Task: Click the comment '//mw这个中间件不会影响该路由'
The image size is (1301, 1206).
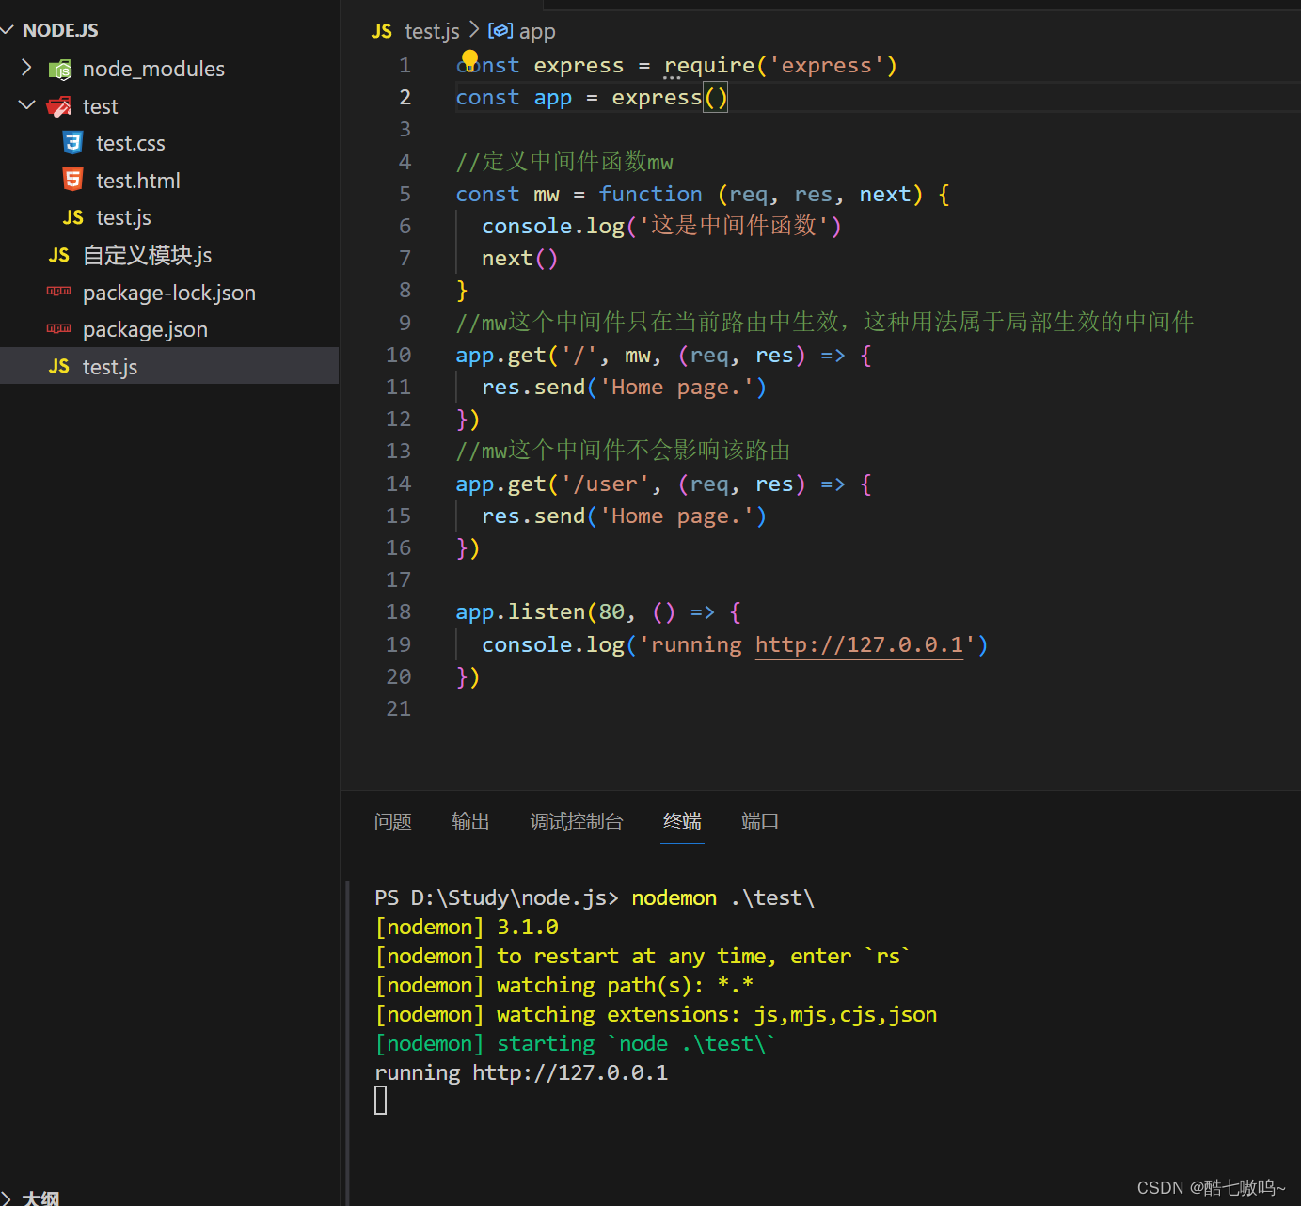Action: (623, 451)
